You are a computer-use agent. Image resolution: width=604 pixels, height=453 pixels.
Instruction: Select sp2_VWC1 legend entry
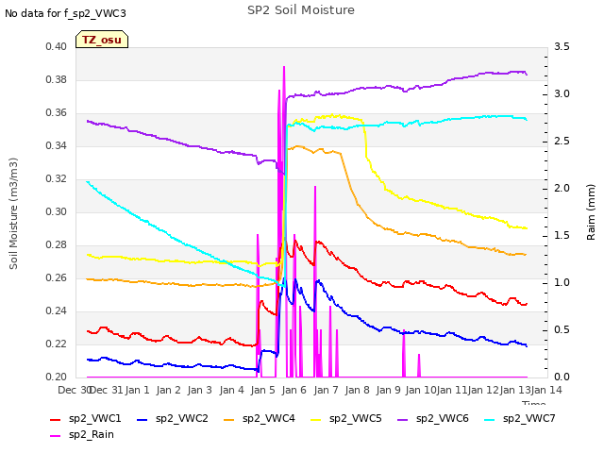coord(86,418)
